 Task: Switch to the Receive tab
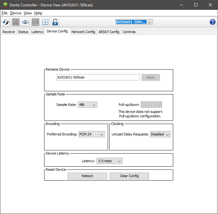point(9,32)
